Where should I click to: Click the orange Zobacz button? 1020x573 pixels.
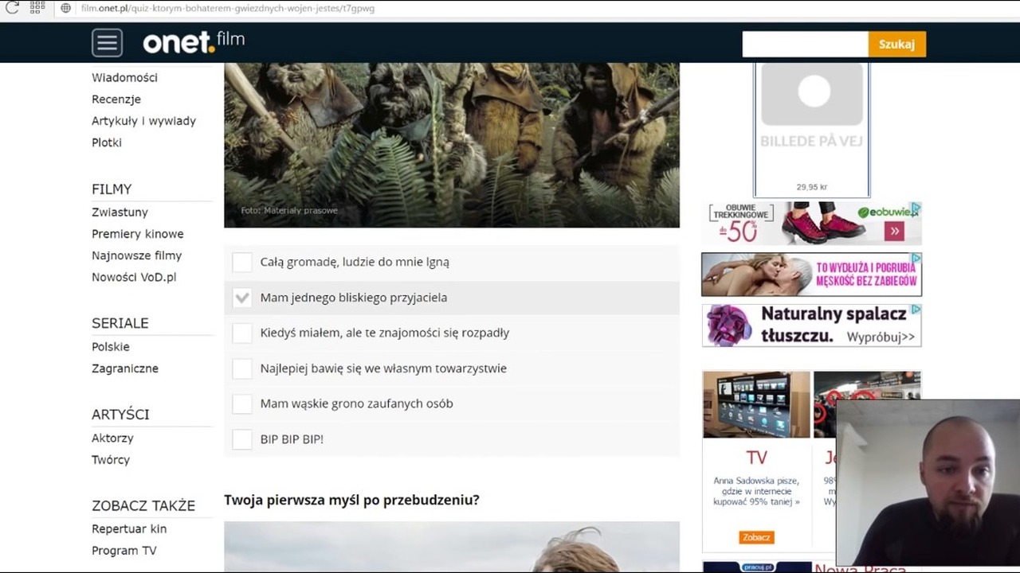click(x=756, y=537)
